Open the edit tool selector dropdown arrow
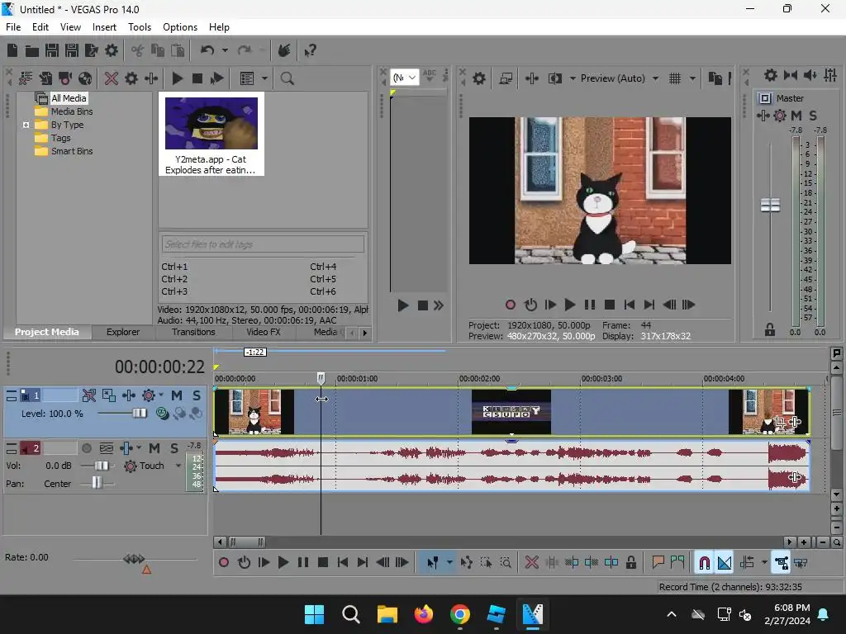Viewport: 846px width, 634px height. [449, 563]
